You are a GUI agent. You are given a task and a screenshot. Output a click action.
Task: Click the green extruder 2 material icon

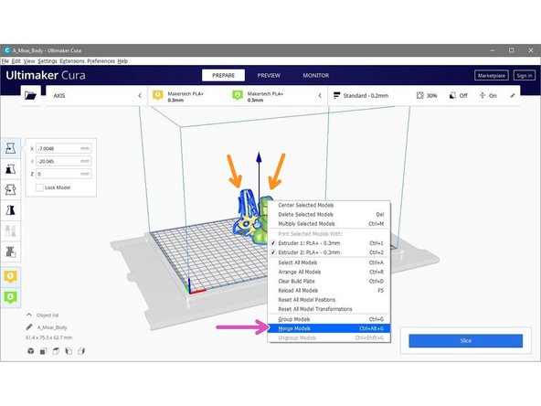click(238, 95)
